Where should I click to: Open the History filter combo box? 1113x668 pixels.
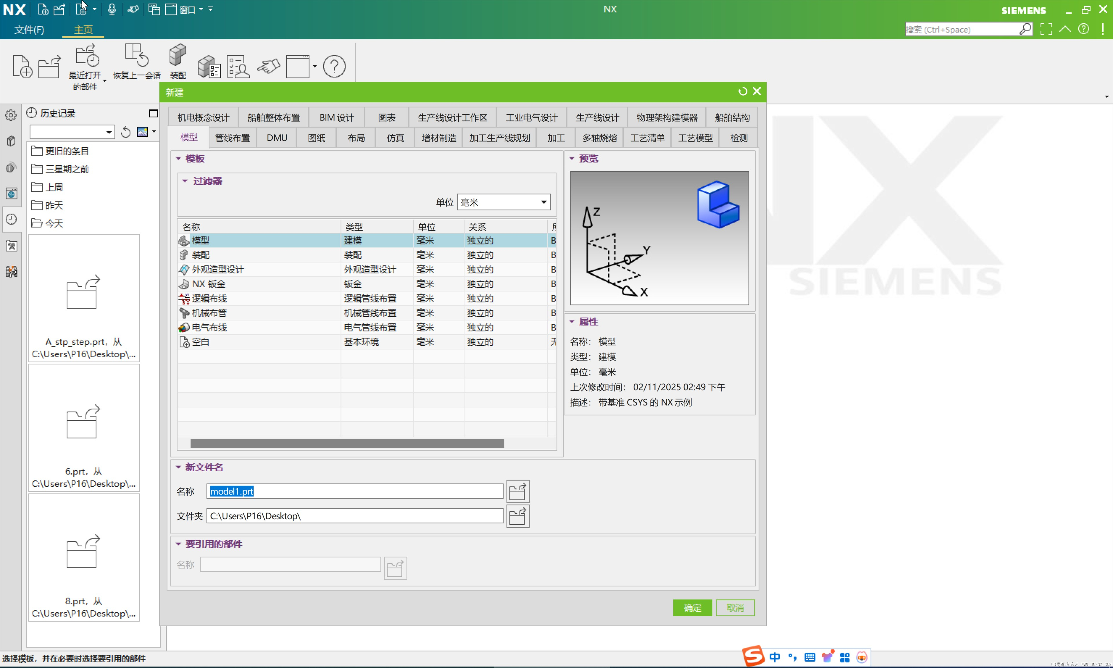[x=72, y=132]
